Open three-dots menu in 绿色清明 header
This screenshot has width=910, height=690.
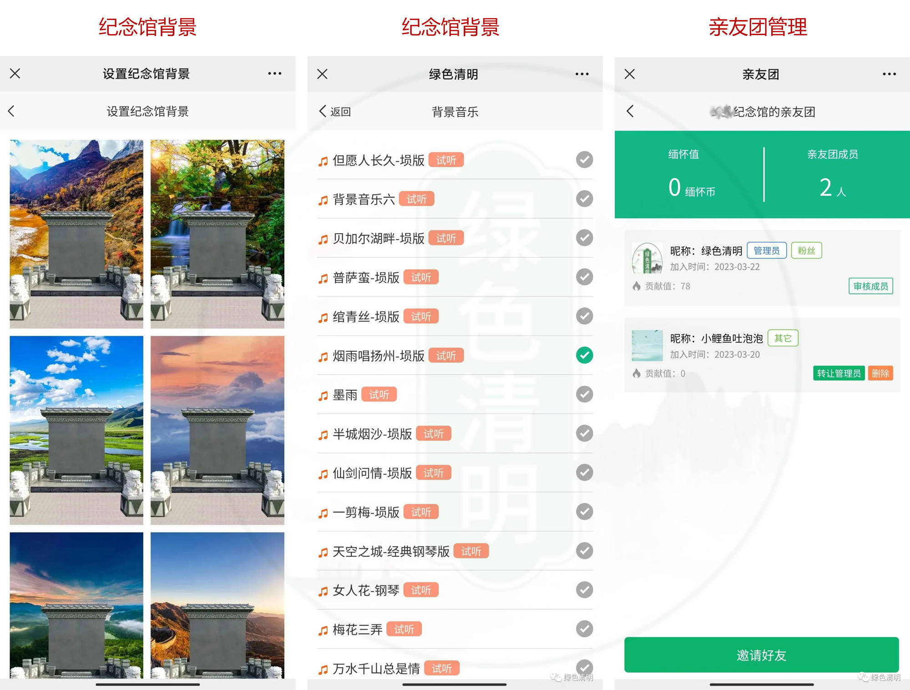pos(581,74)
